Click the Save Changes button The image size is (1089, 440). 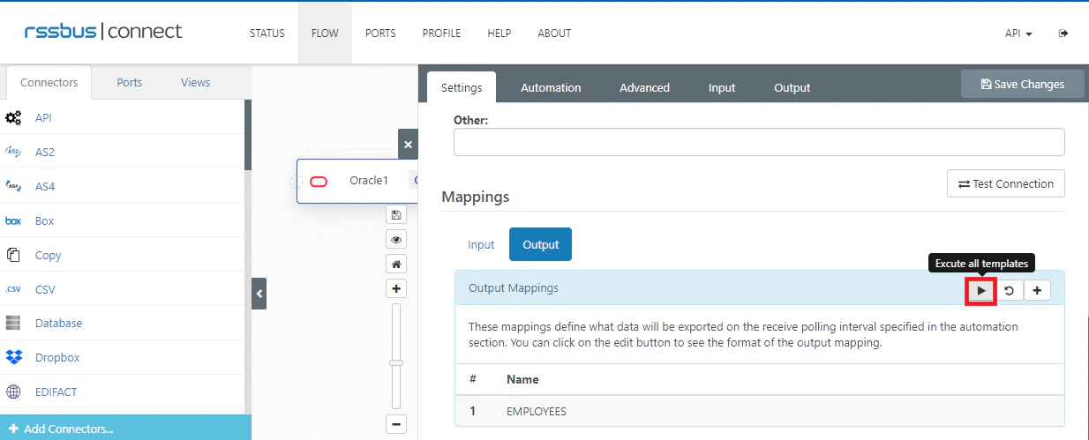[1022, 84]
